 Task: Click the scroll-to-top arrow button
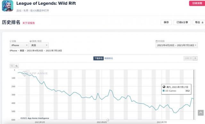click(201, 113)
